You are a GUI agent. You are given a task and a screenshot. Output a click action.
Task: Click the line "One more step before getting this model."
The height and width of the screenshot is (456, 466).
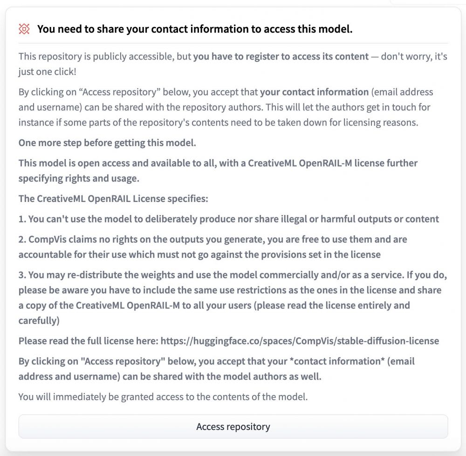tap(107, 143)
